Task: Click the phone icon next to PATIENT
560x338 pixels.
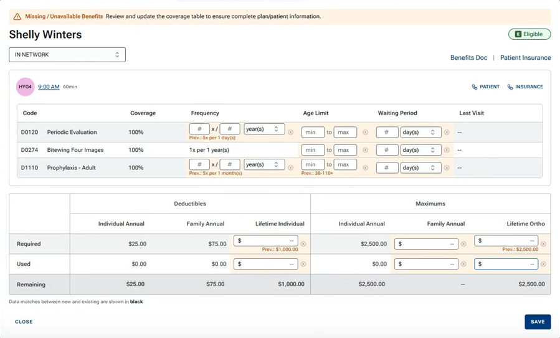Action: [475, 87]
